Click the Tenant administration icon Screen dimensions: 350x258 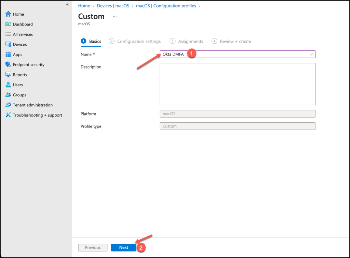point(8,105)
